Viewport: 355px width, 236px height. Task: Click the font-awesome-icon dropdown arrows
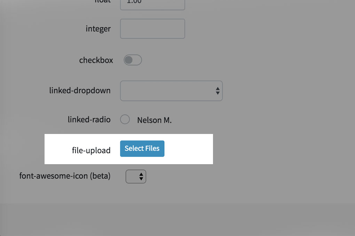(x=141, y=176)
